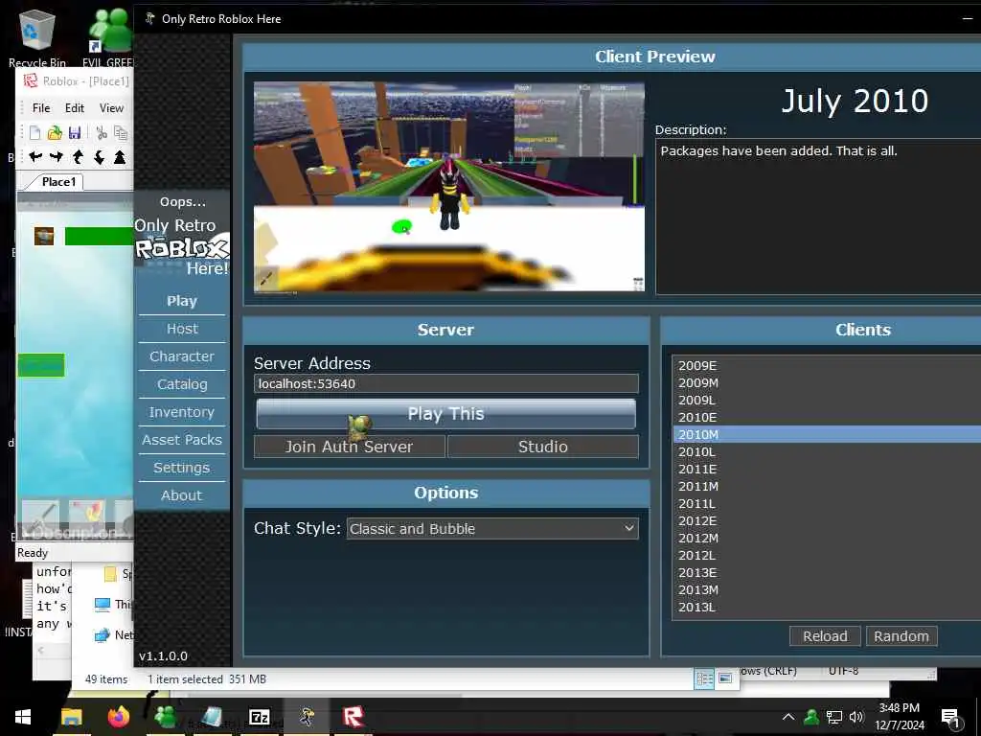Viewport: 981px width, 736px height.
Task: Open the Windows Start menu
Action: (23, 717)
